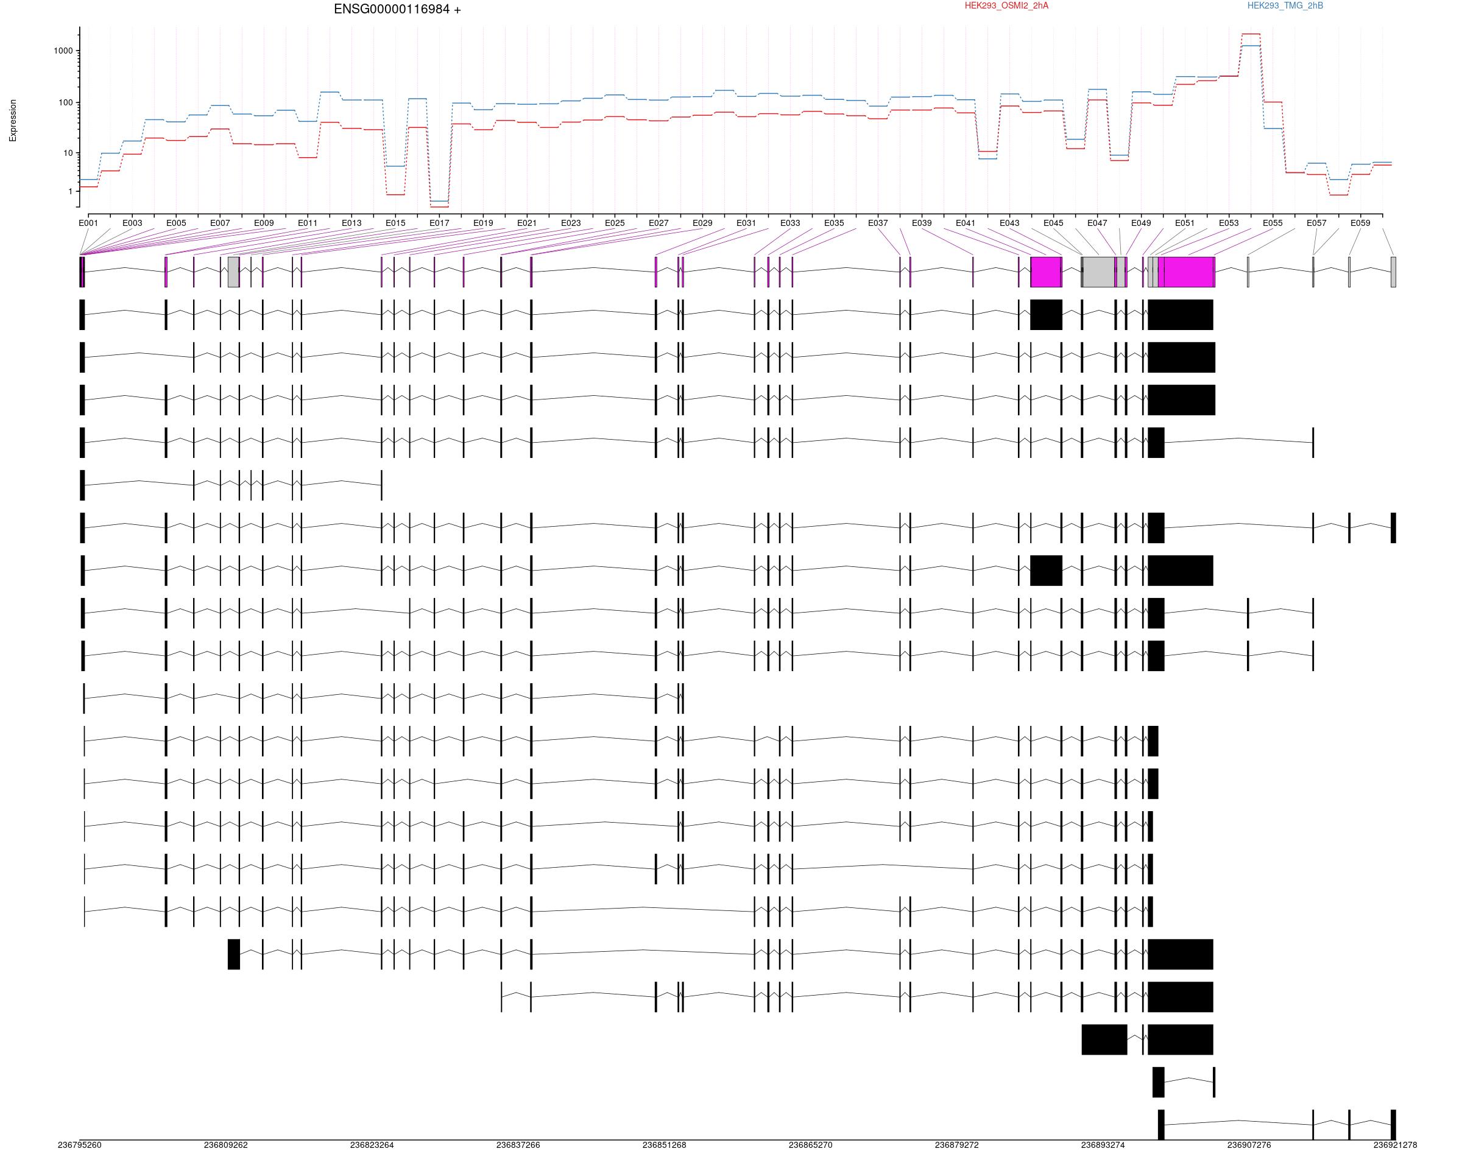Select exon label E001
1462x1157 pixels.
click(x=88, y=223)
